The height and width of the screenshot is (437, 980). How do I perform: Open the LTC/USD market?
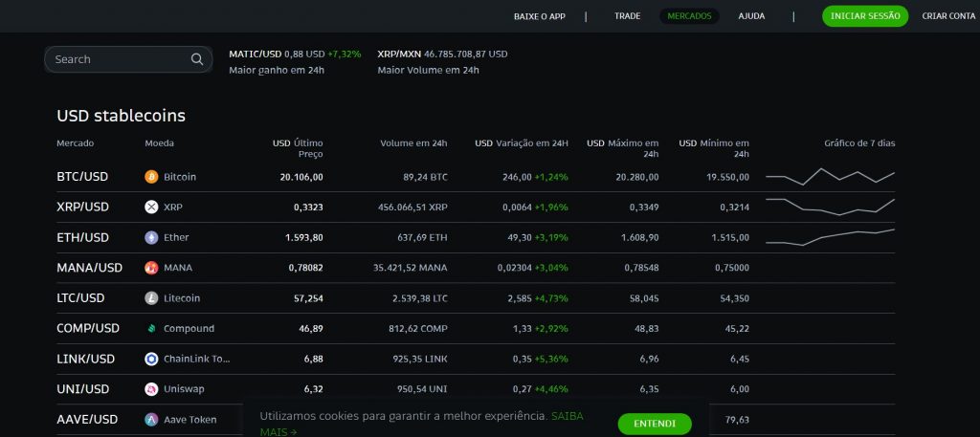[x=80, y=298]
